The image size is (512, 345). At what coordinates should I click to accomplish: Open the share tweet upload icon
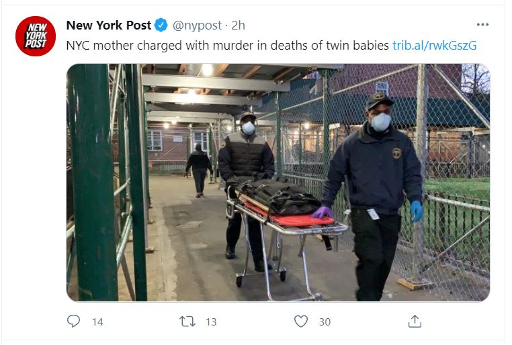415,322
